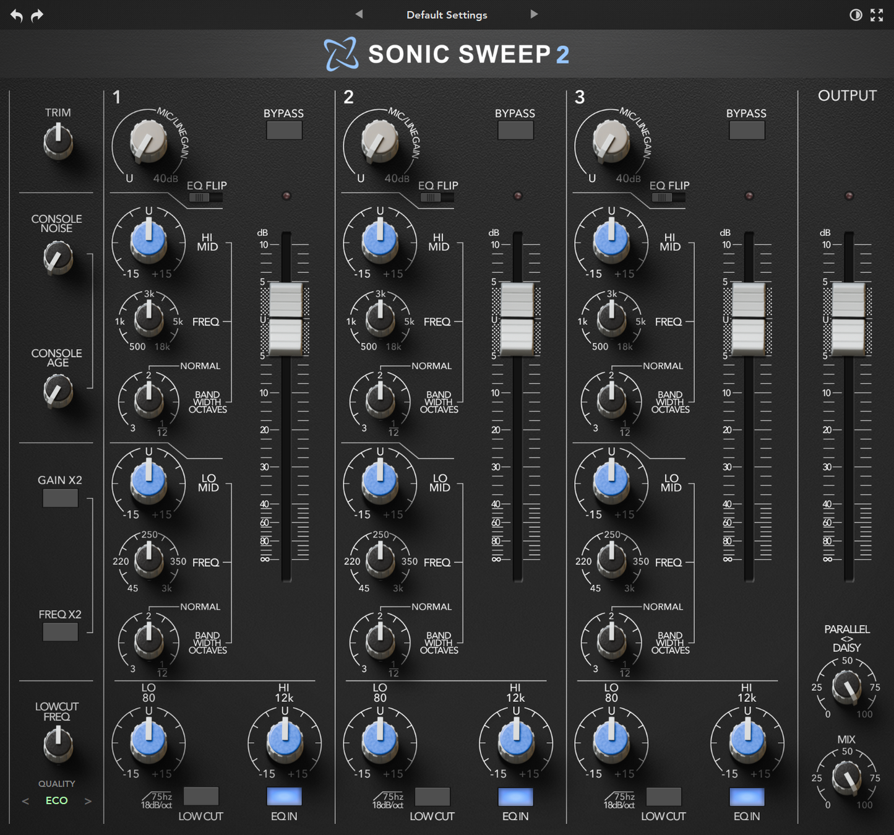894x835 pixels.
Task: Click the next preset arrow
Action: [534, 14]
